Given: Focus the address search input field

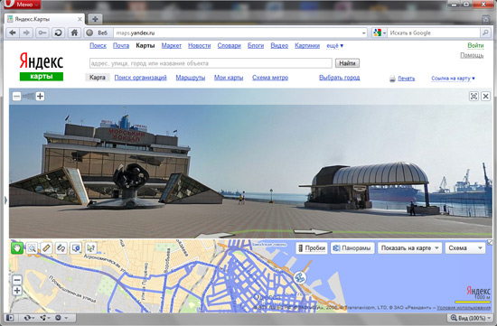Looking at the screenshot, I should [x=211, y=63].
